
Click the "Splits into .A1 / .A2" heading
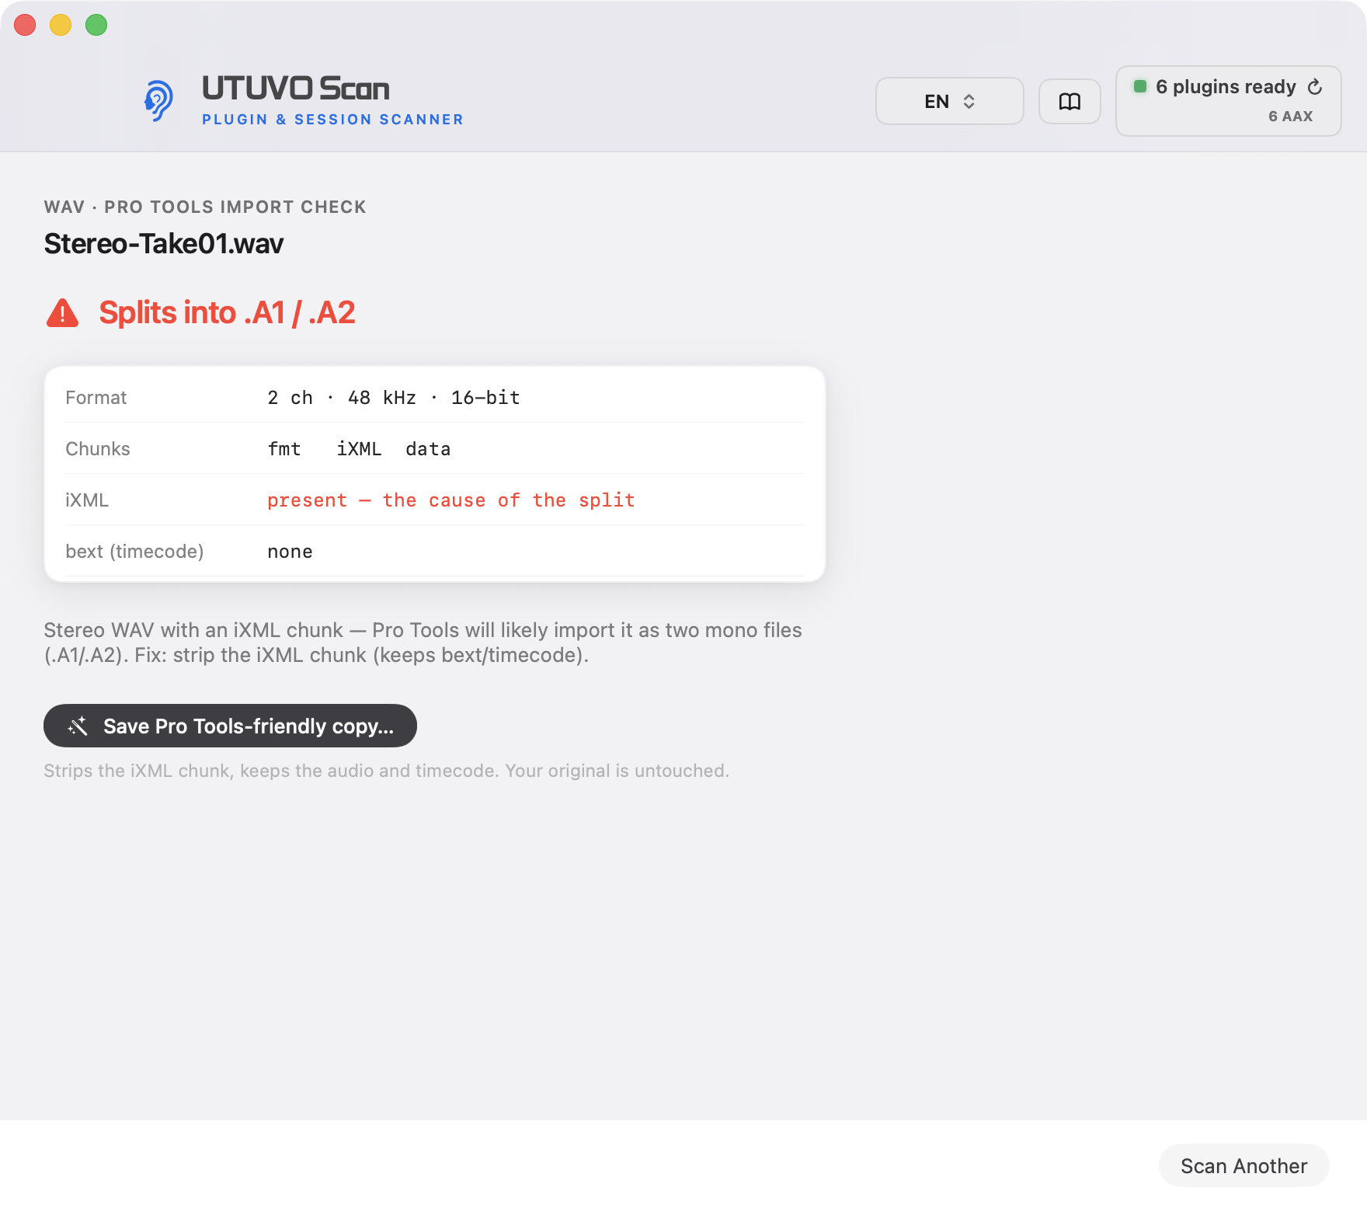pos(227,313)
